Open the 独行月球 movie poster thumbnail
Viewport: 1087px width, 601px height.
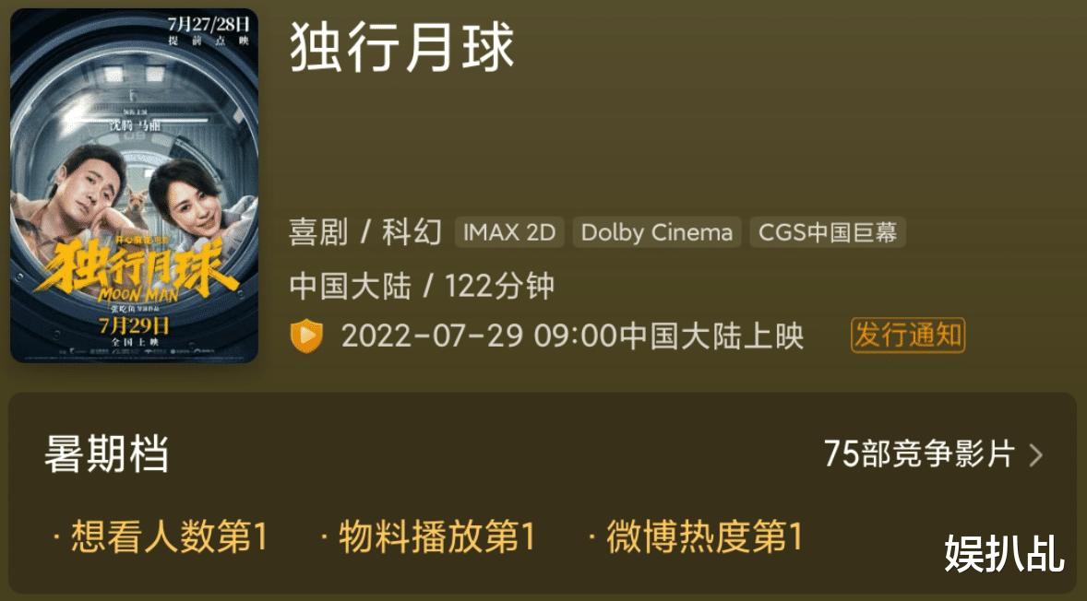pos(135,185)
